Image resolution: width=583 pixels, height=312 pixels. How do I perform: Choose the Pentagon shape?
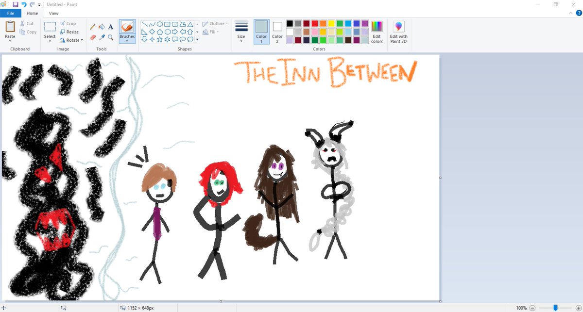pos(159,32)
